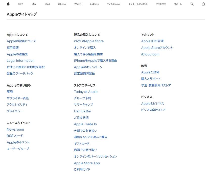Select Mac in the navigation bar
208x182 pixels.
point(34,4)
